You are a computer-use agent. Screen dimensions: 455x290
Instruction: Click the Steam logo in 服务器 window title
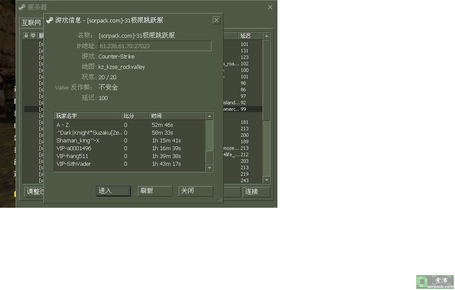coord(22,7)
